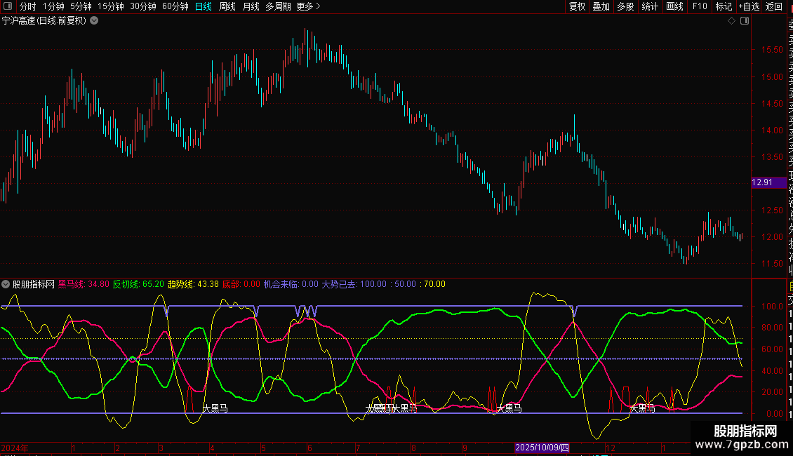793x456 pixels.
Task: Switch to the 60分钟 period tab
Action: [175, 7]
